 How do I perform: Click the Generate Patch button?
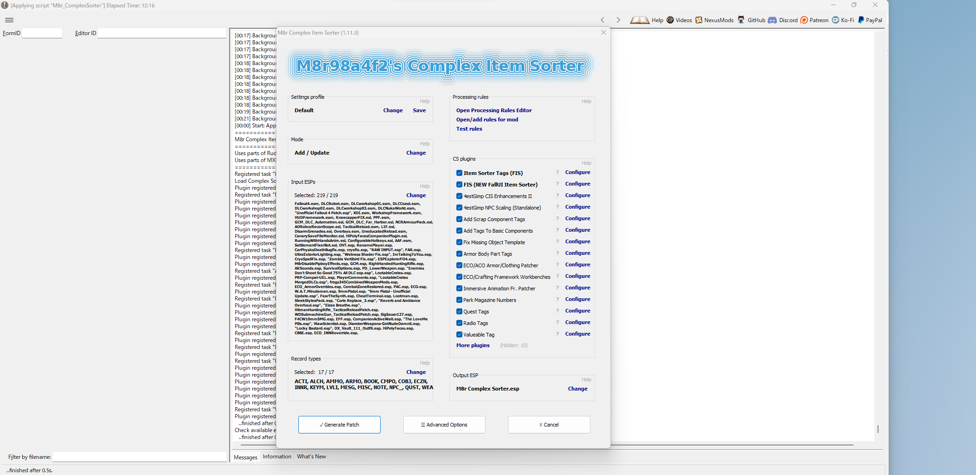[339, 425]
